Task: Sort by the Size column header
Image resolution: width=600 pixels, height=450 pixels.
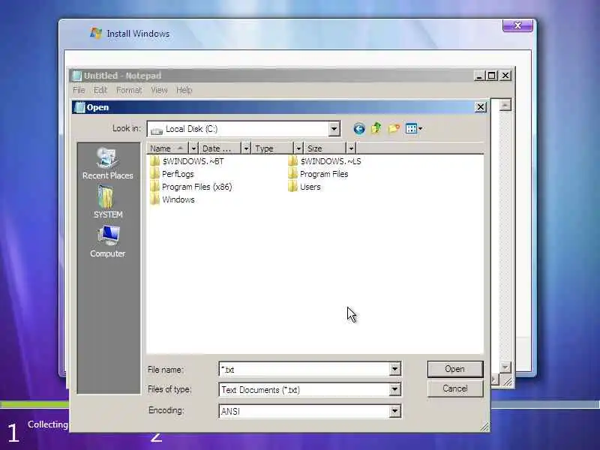Action: pyautogui.click(x=325, y=148)
